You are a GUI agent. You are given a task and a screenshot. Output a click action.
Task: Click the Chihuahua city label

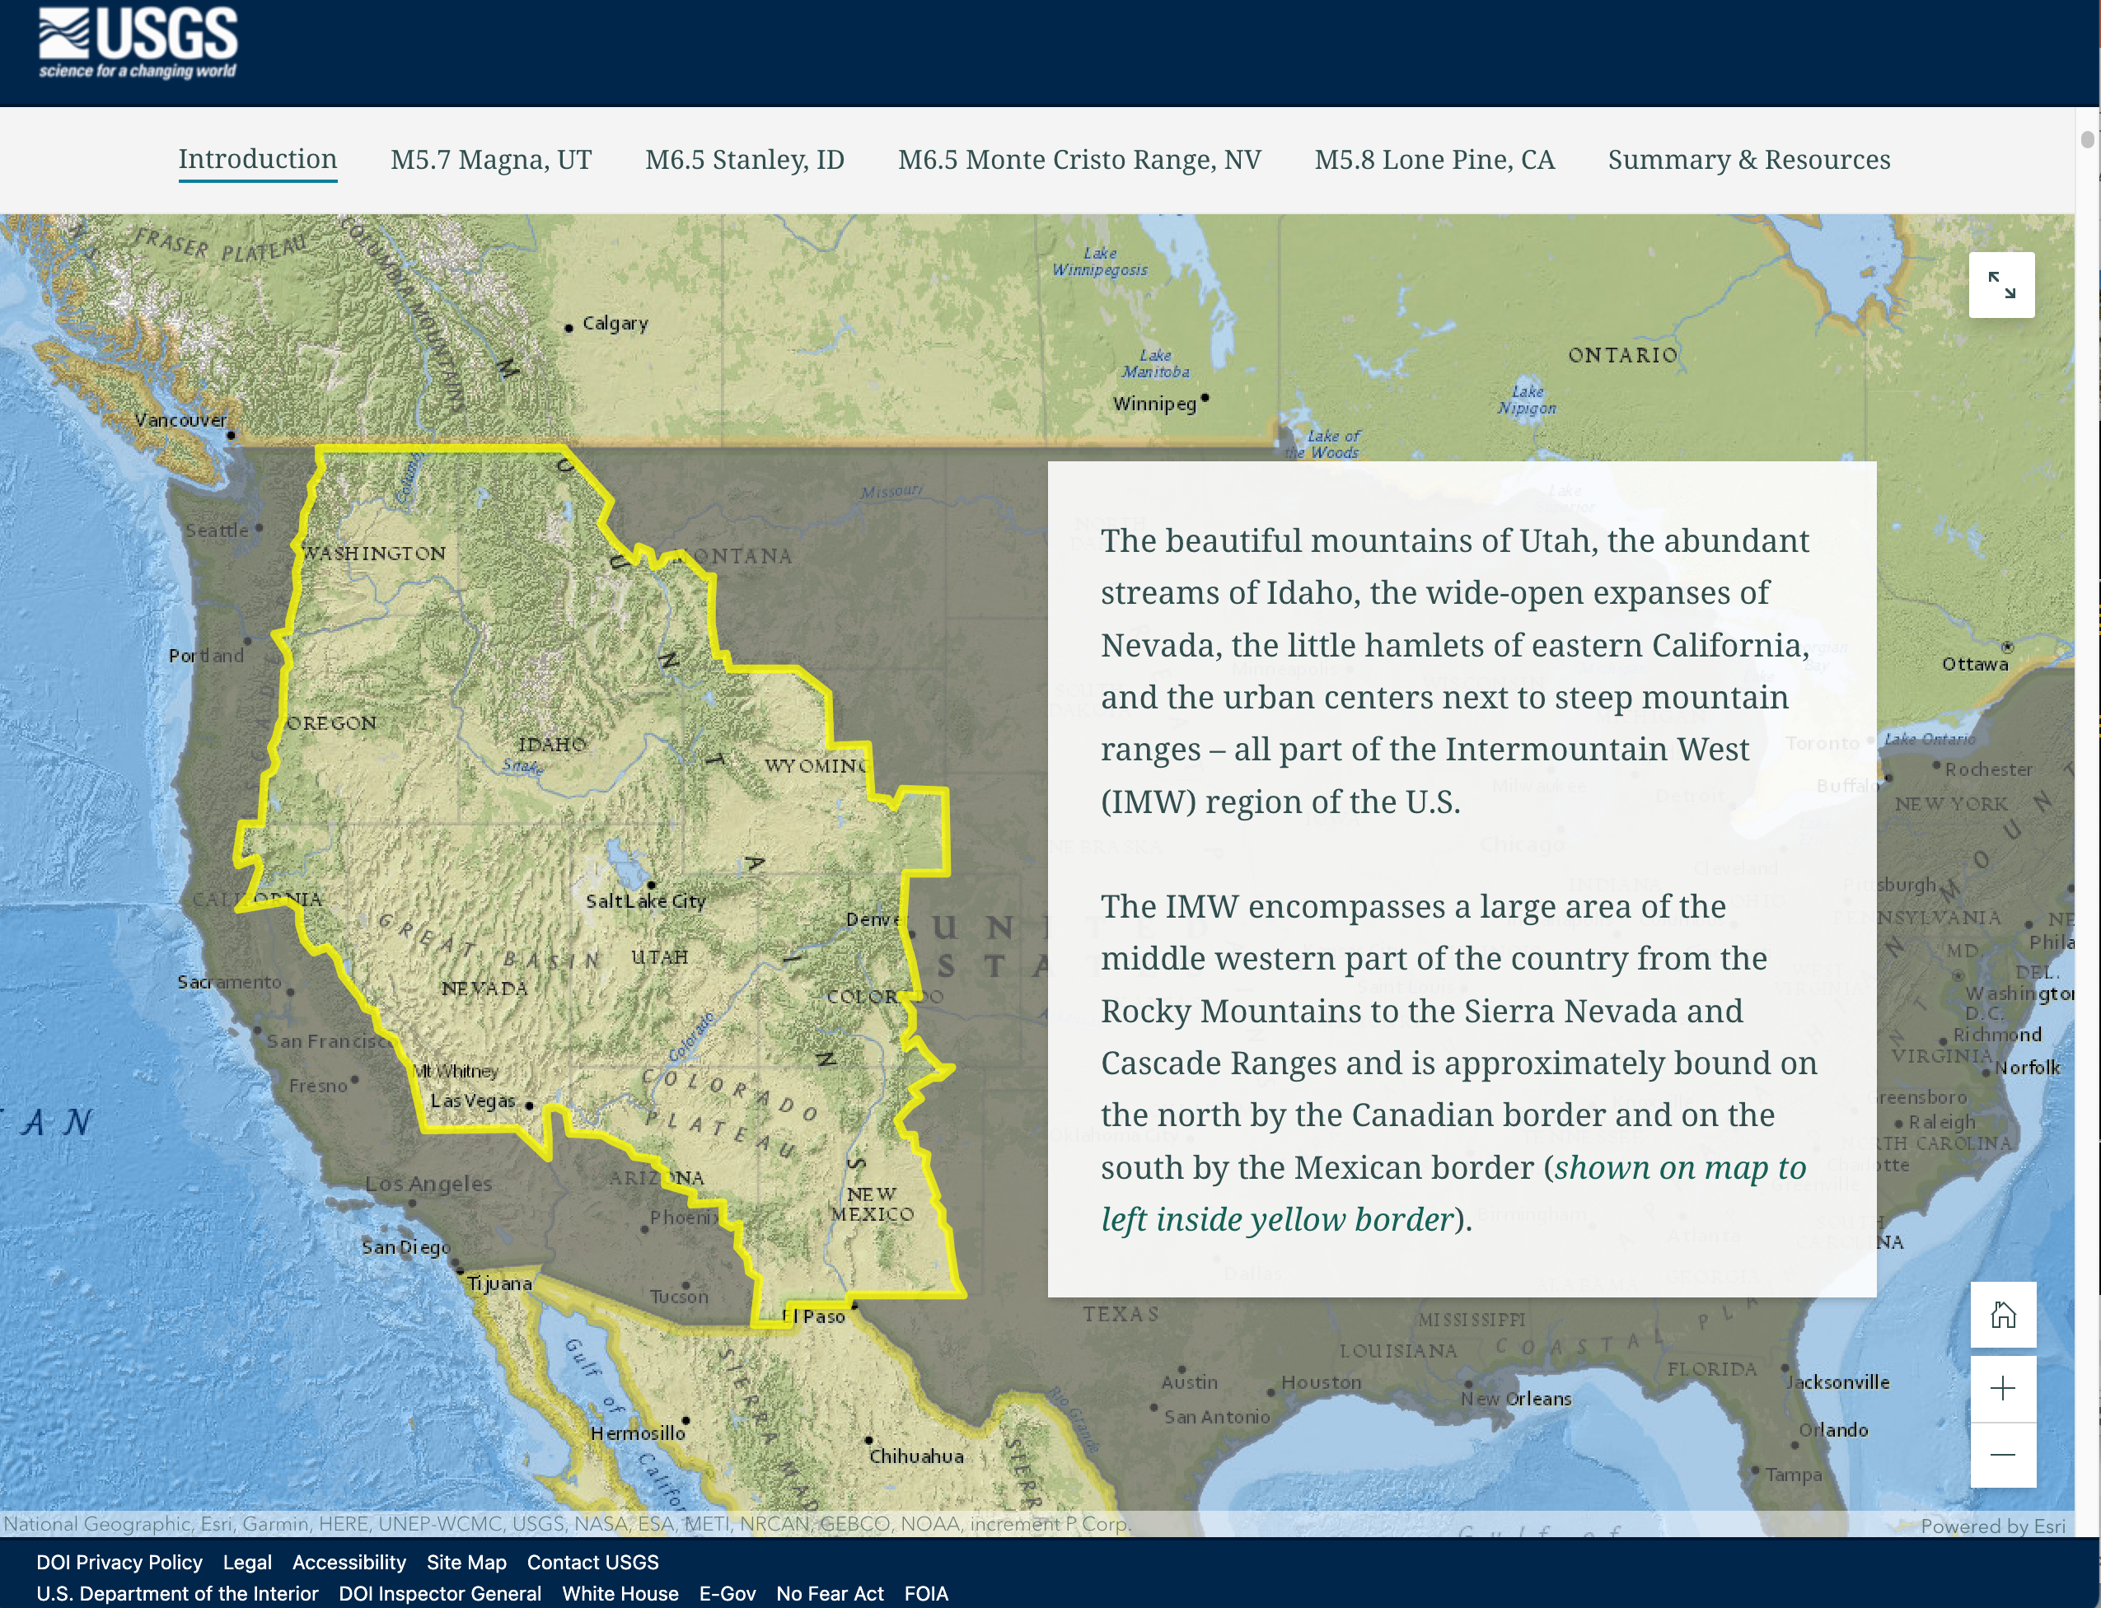tap(916, 1456)
